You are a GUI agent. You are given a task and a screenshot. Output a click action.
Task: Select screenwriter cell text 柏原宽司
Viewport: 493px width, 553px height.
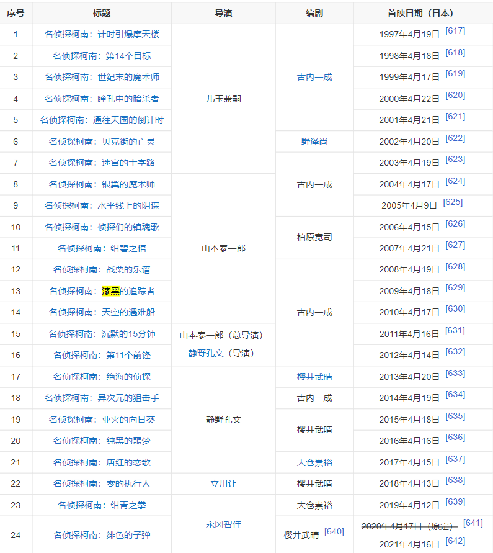pos(314,237)
